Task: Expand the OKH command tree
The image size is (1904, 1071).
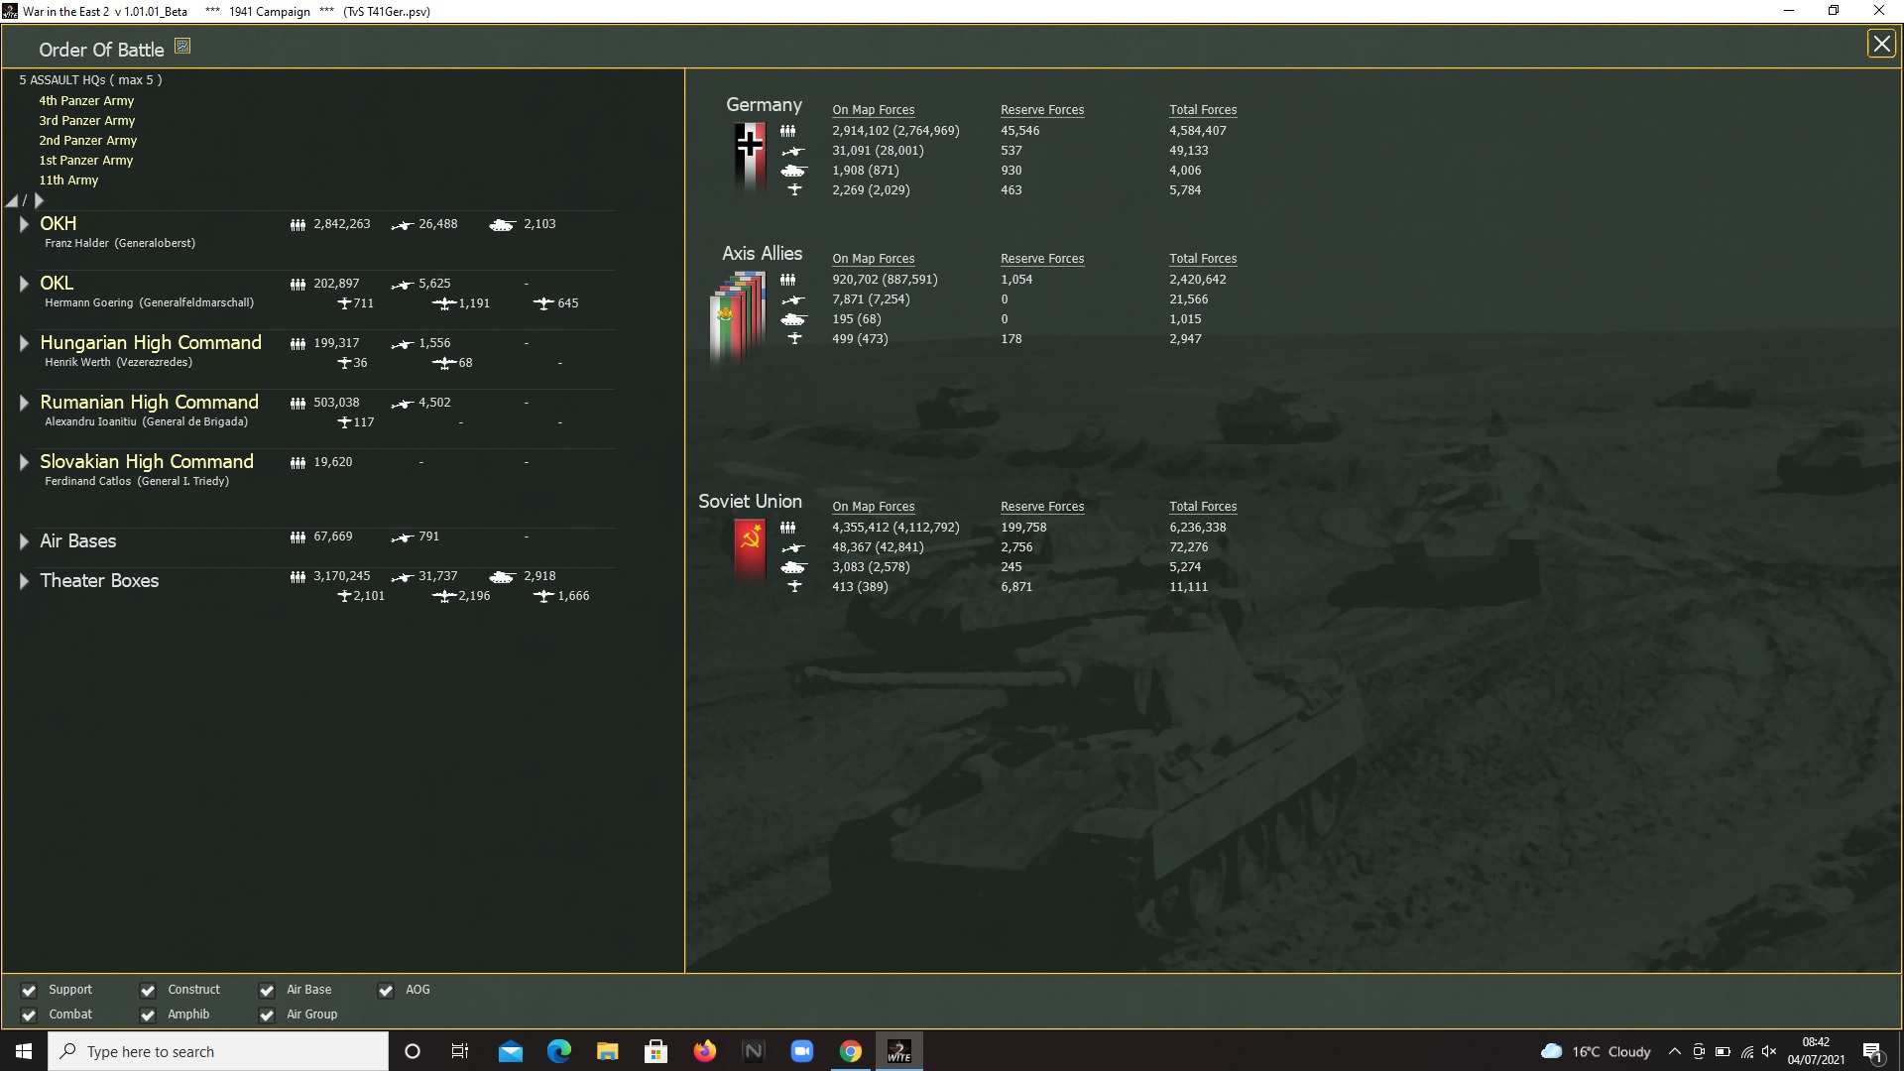Action: coord(24,224)
